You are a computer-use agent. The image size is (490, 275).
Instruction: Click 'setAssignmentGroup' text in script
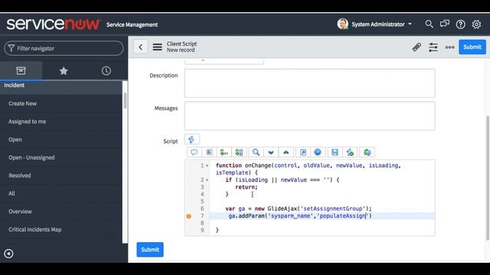coord(332,209)
